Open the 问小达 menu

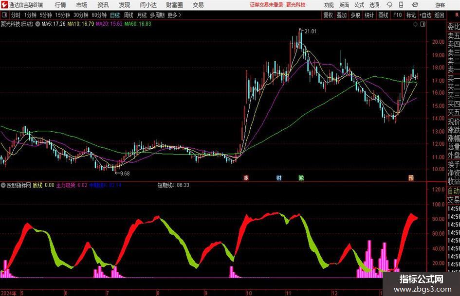pyautogui.click(x=148, y=5)
